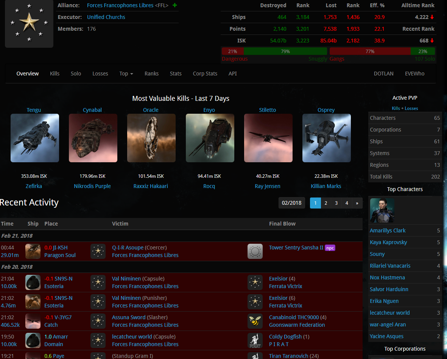This screenshot has width=447, height=359.
Task: Open the Enyo kill thumbnail
Action: coord(210,138)
